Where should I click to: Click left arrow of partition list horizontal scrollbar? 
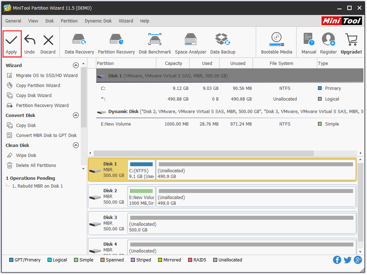click(x=90, y=153)
